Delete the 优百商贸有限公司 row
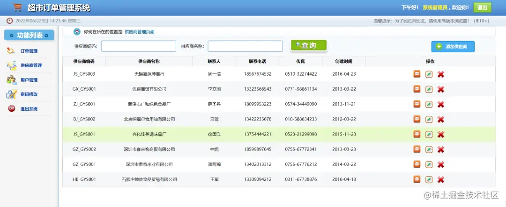506x207 pixels. 441,90
